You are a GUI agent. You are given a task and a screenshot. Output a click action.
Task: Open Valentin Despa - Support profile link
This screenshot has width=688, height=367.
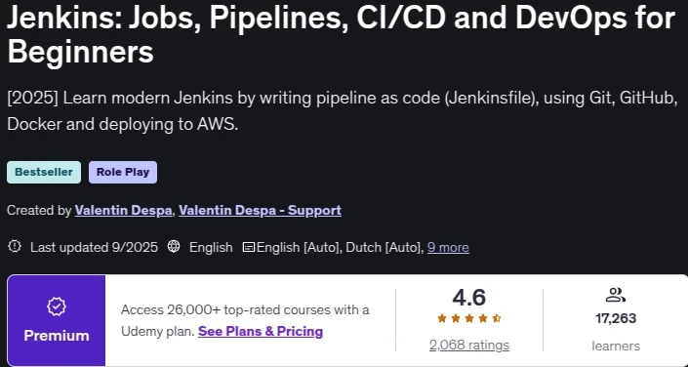[260, 210]
